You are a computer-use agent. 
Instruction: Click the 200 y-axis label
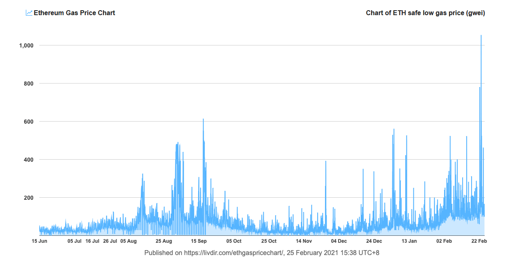click(x=28, y=198)
